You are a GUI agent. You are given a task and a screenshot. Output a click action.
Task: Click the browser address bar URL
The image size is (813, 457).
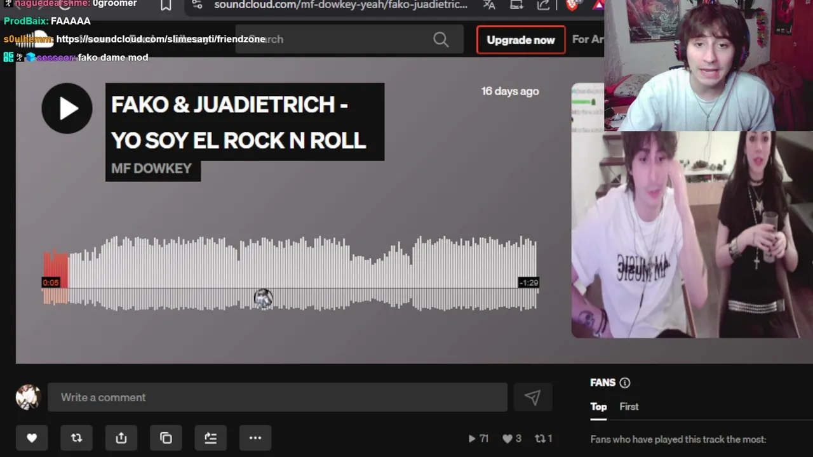click(341, 5)
